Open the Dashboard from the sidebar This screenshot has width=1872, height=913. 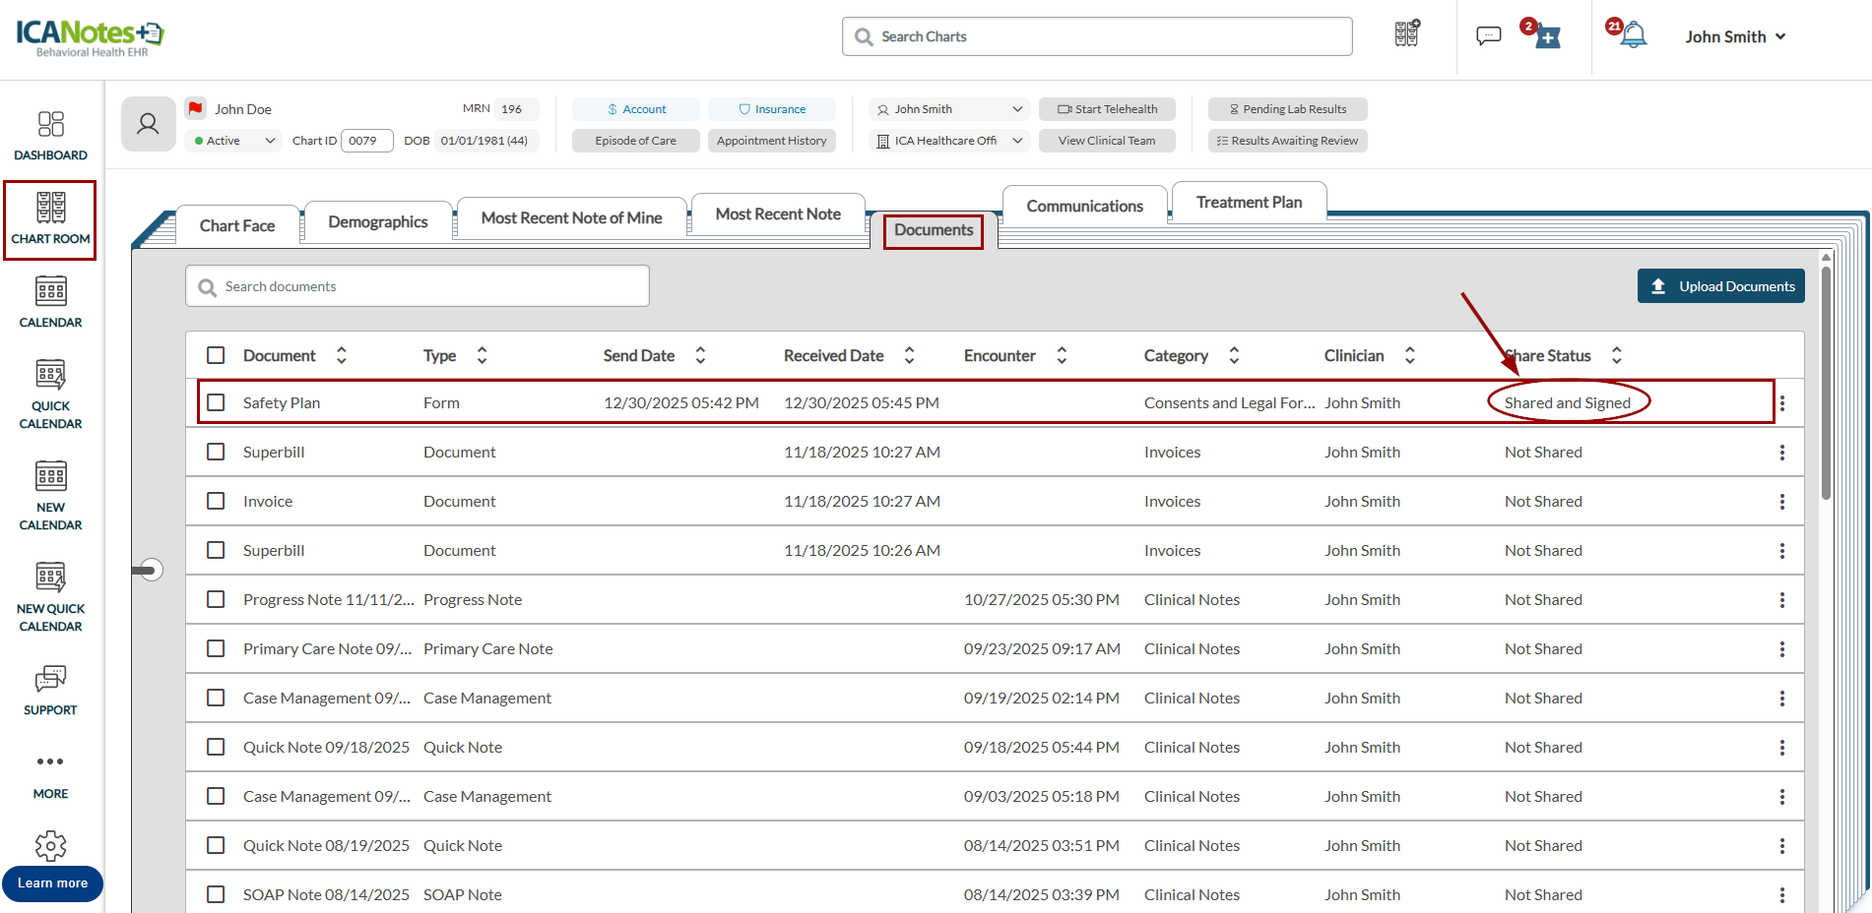pos(50,135)
